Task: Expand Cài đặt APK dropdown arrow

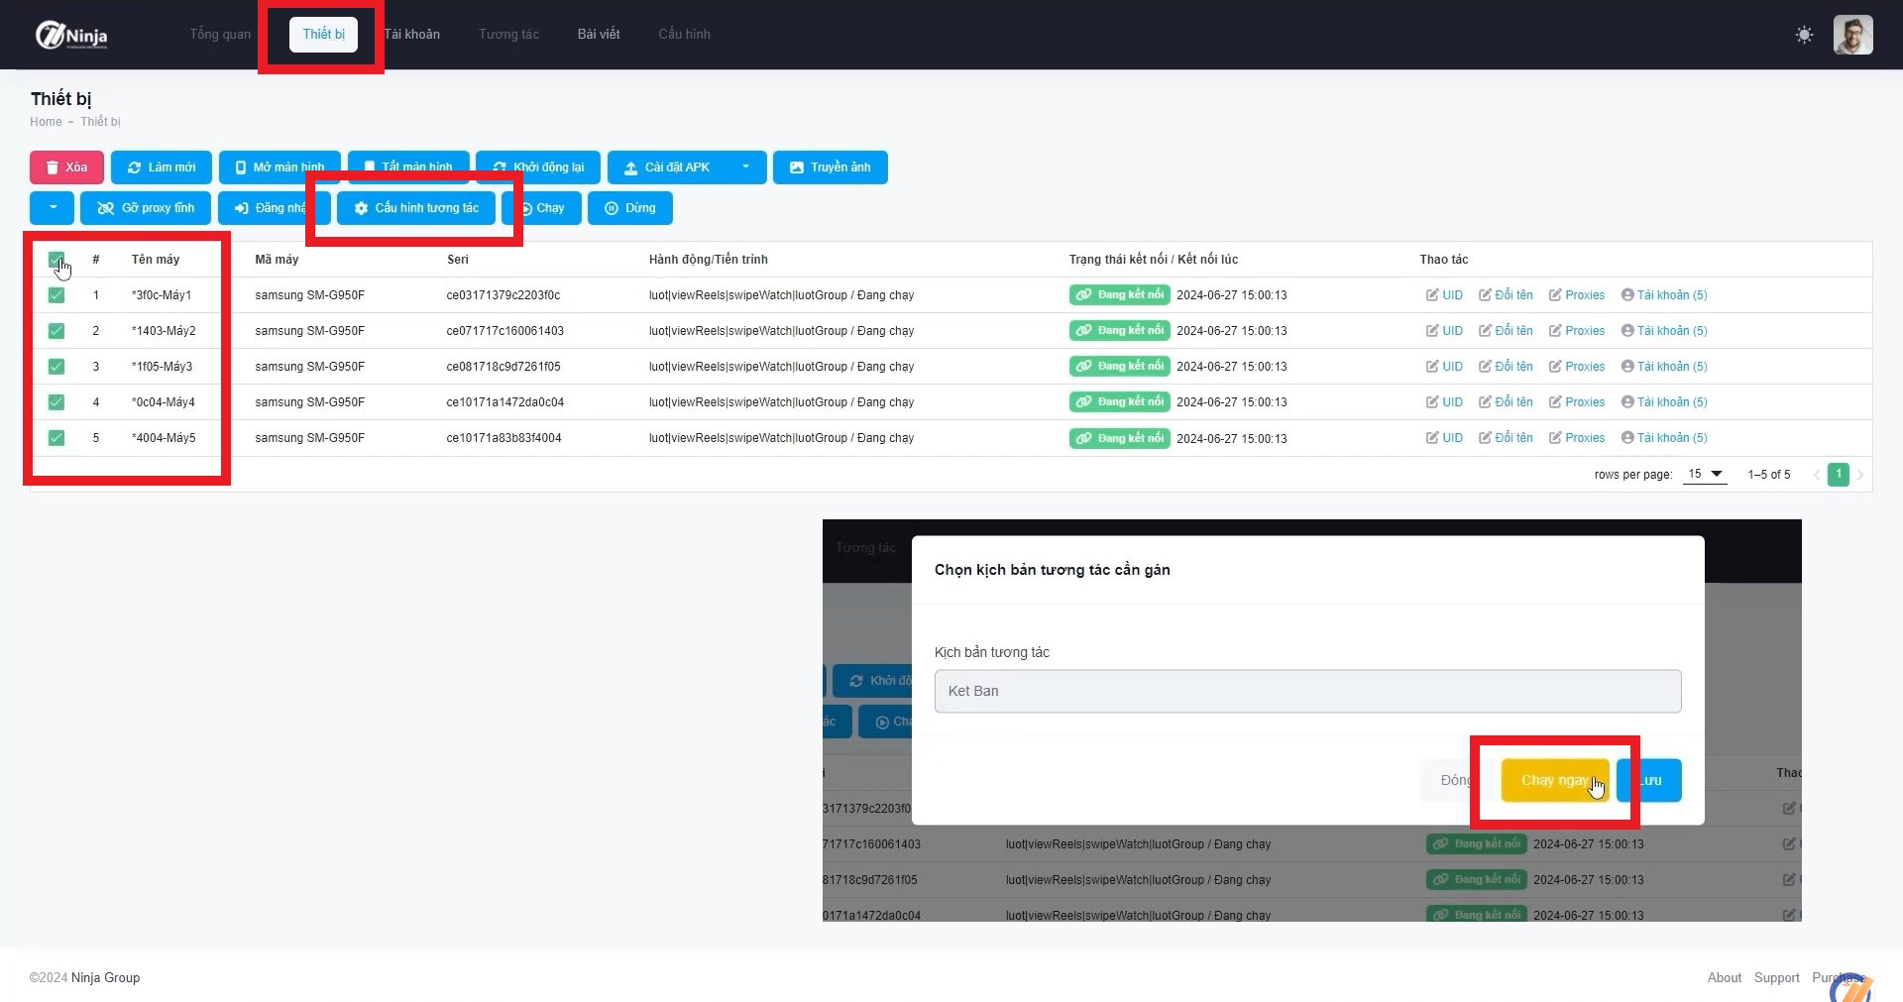Action: coord(746,167)
